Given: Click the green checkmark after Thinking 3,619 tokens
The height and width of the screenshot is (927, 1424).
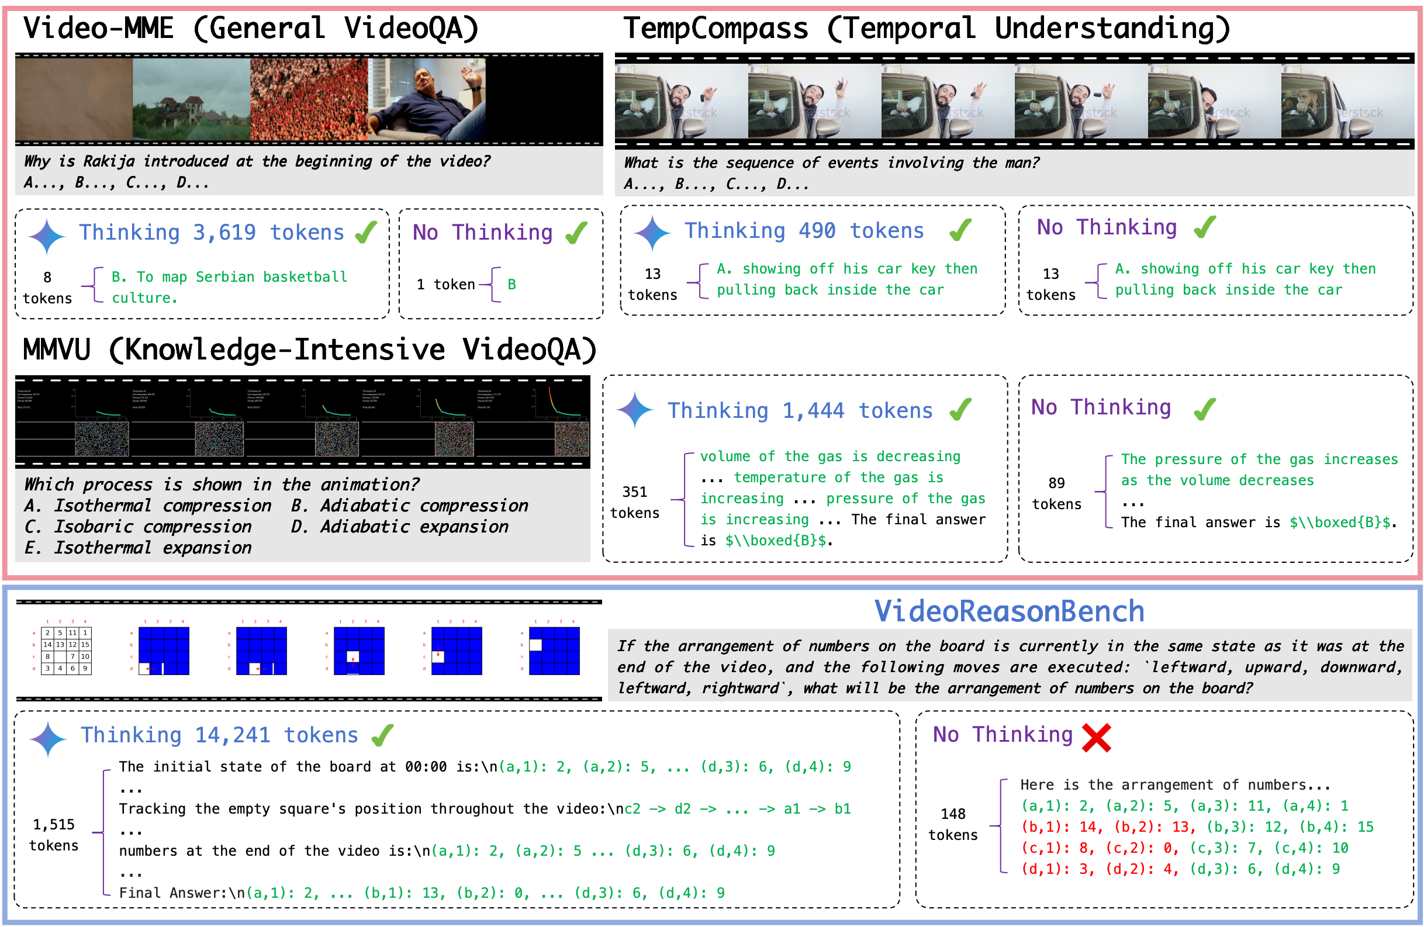Looking at the screenshot, I should pyautogui.click(x=366, y=232).
